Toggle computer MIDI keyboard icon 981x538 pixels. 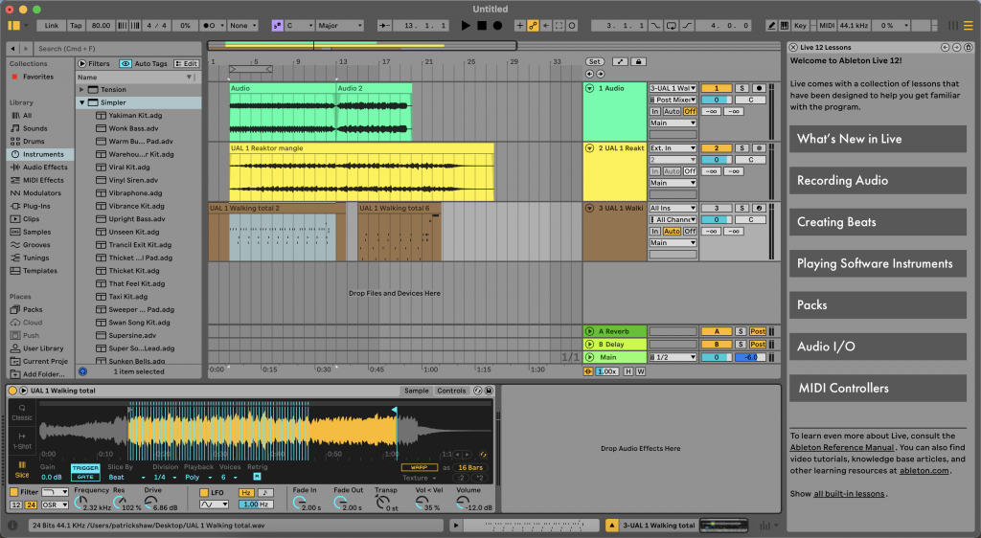(x=785, y=26)
